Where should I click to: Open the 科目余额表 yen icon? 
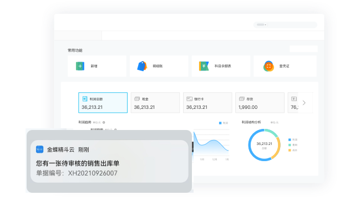pos(204,66)
